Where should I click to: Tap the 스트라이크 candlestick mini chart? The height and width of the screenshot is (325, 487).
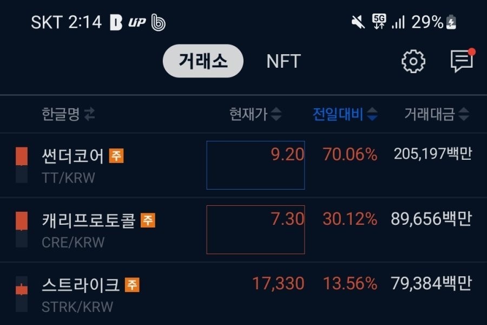(x=22, y=294)
